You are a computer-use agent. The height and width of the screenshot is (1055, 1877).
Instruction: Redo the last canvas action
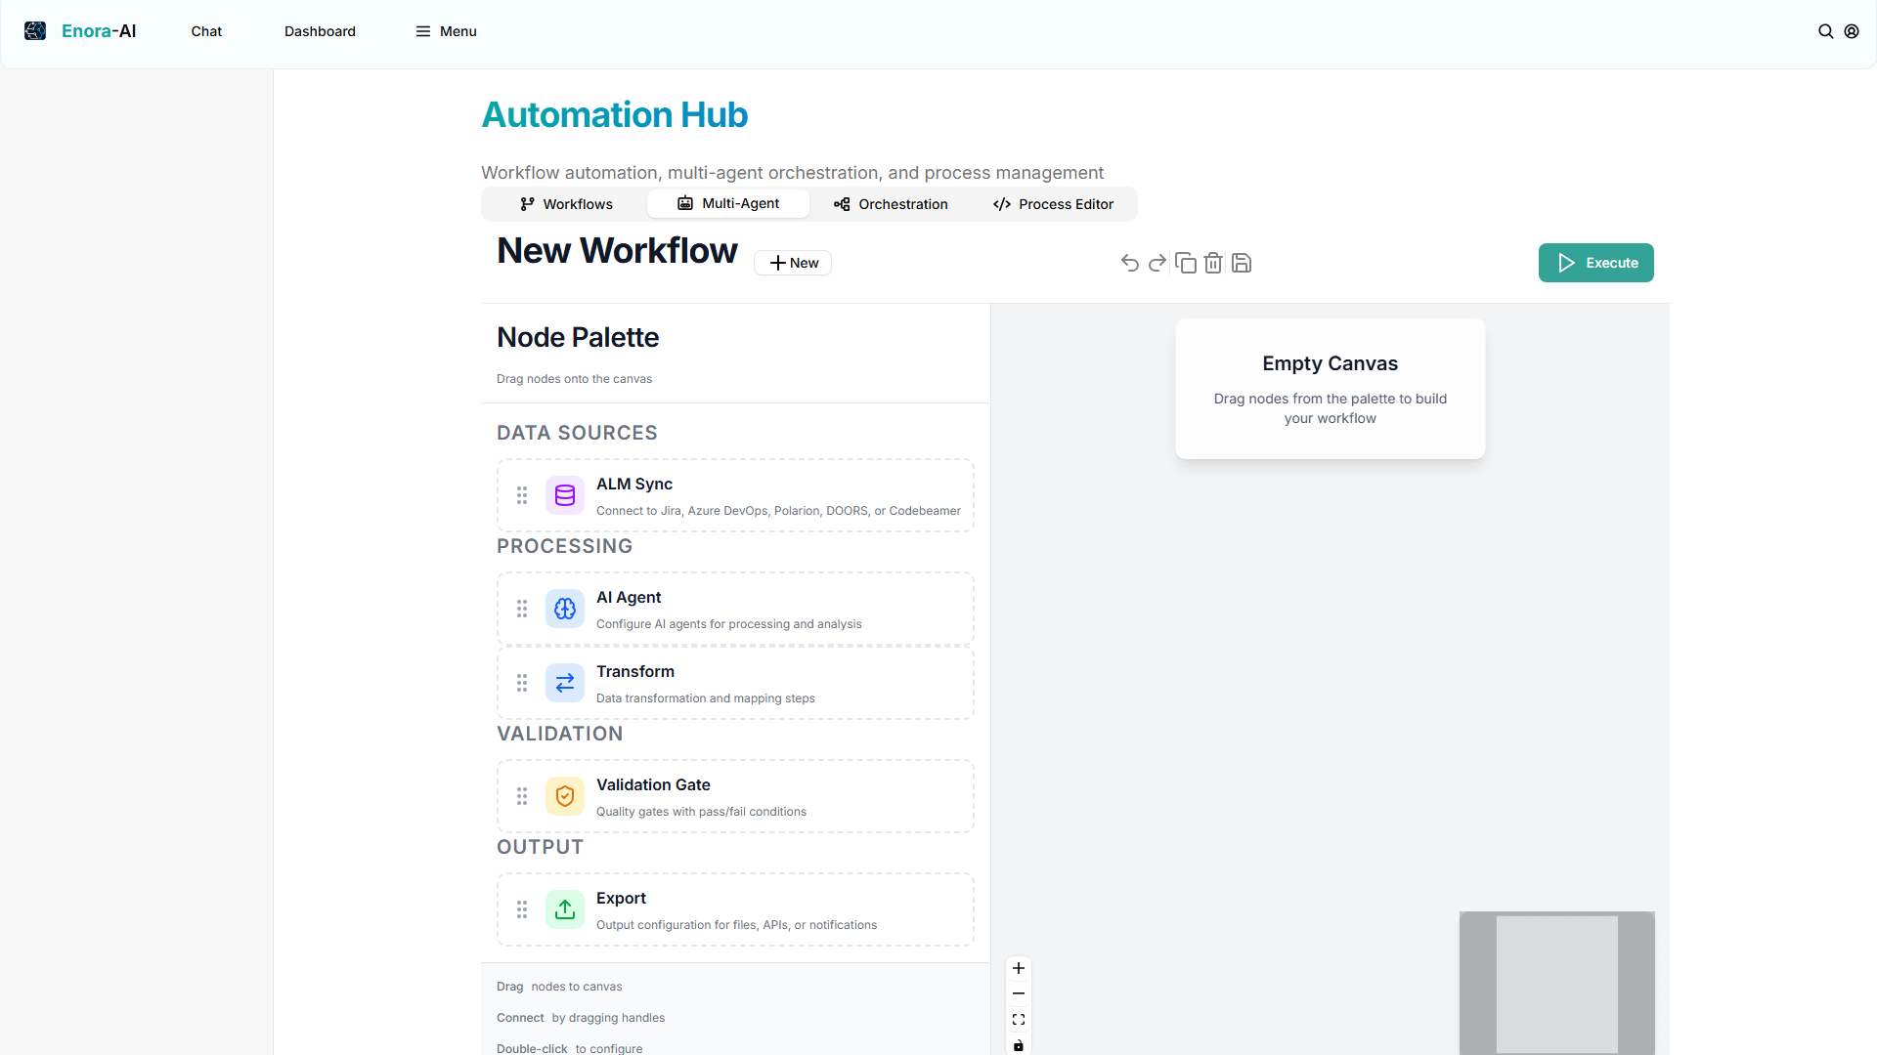[1157, 263]
